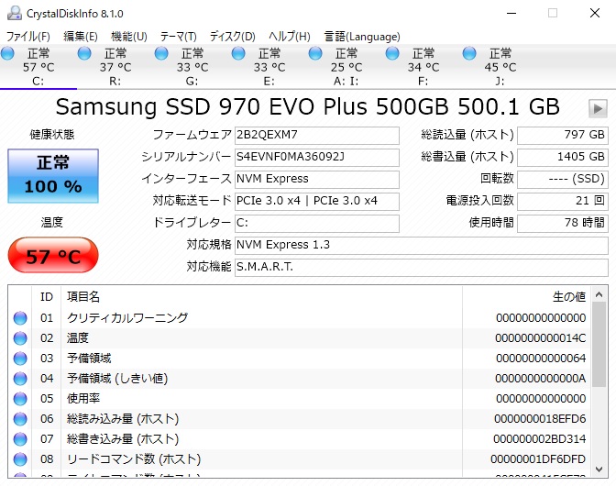Select the C: drive tab at 57 °C

tap(38, 67)
